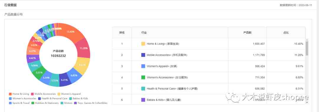Select the 6.85% blue donut segment
Viewport: 319px width, 112px height.
point(74,75)
